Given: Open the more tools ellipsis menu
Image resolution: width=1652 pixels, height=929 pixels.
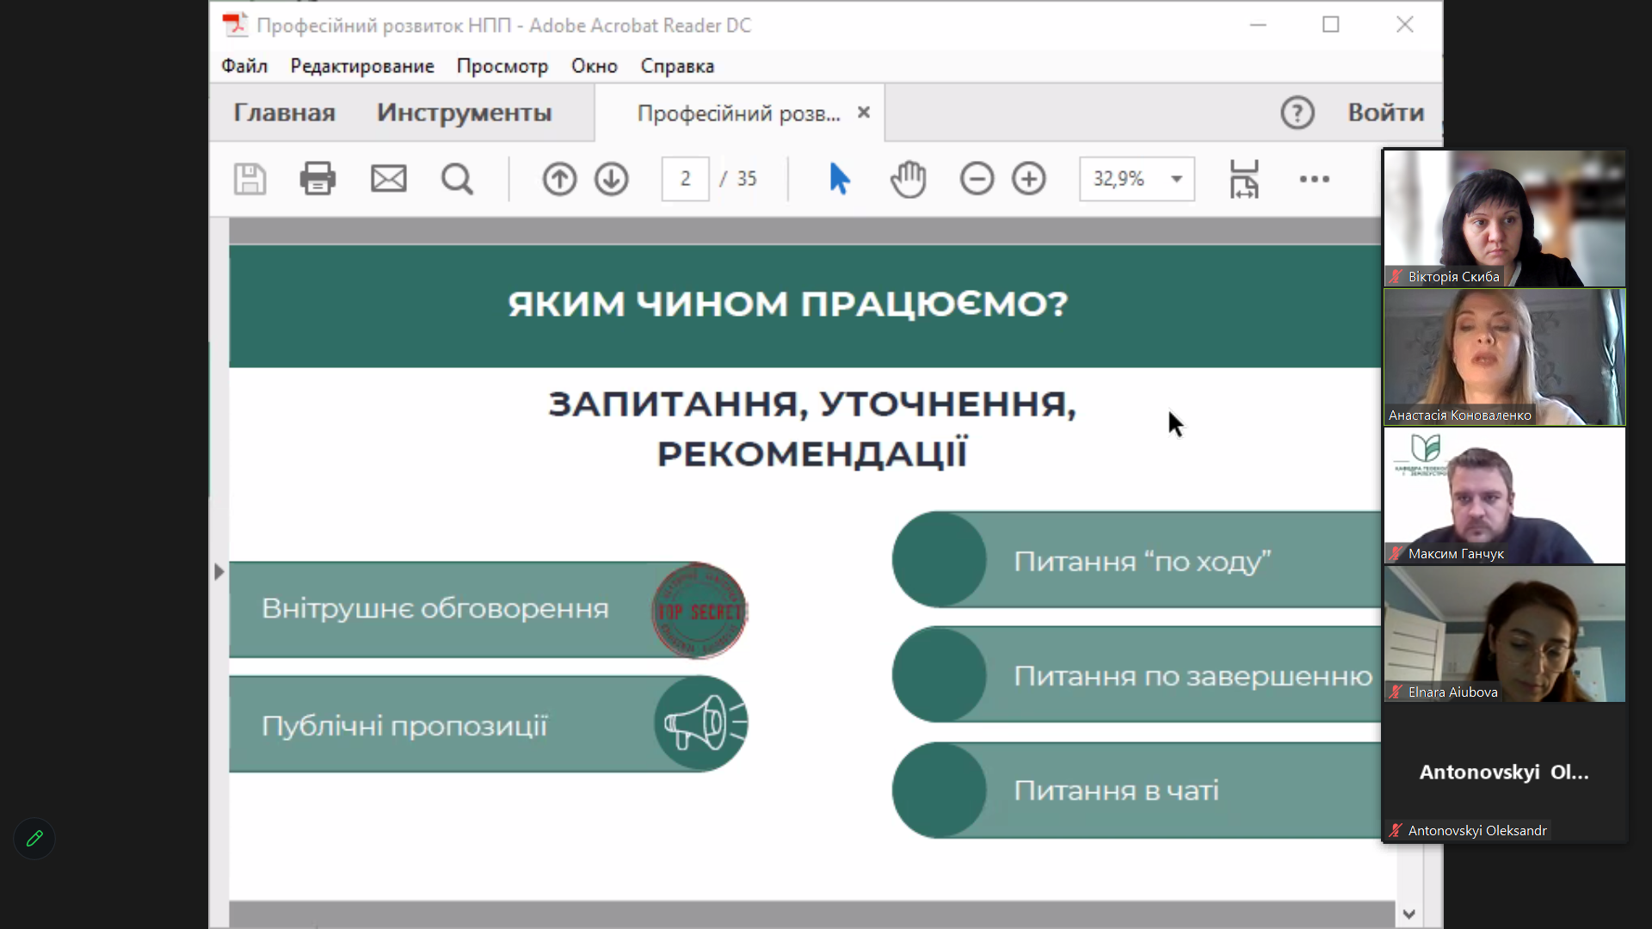Looking at the screenshot, I should pyautogui.click(x=1315, y=179).
